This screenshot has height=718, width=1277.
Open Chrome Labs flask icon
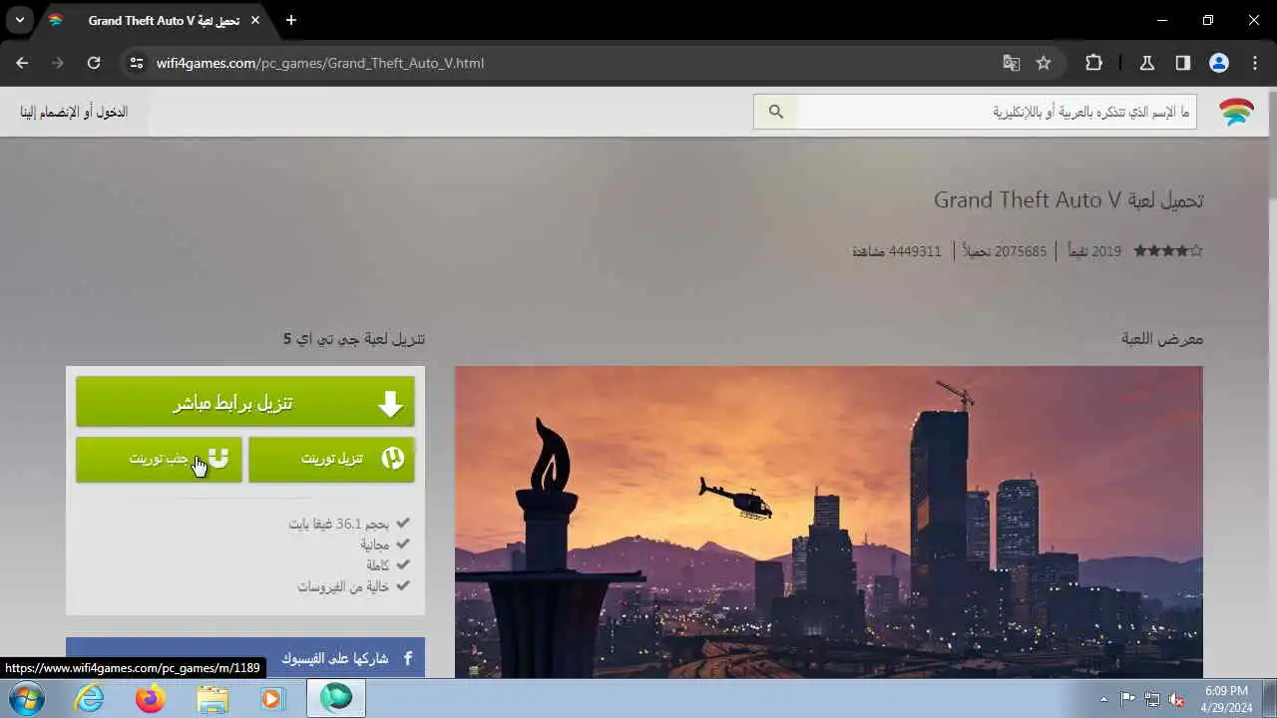tap(1147, 63)
